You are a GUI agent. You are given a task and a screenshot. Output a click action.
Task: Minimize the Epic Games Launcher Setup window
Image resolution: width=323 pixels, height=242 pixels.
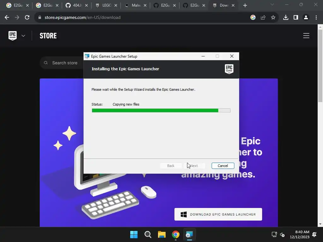point(203,56)
